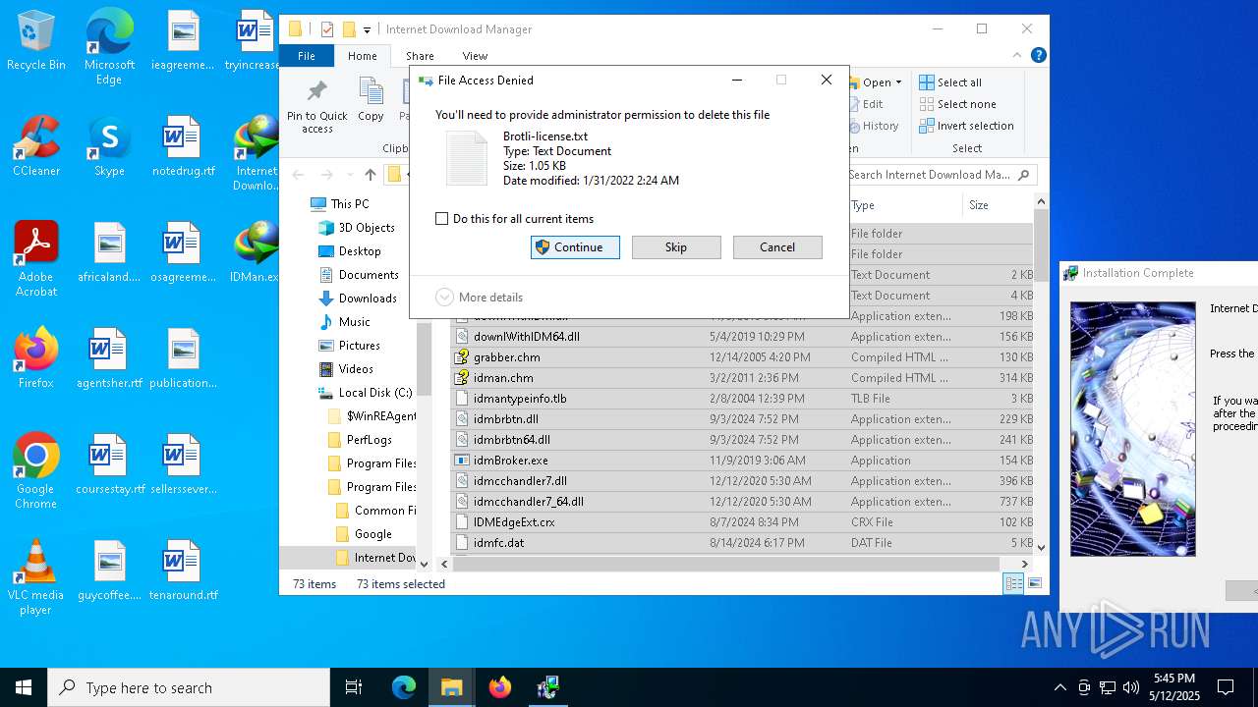The width and height of the screenshot is (1258, 707).
Task: Select the idmantypeinfo.tlb file
Action: [742, 399]
